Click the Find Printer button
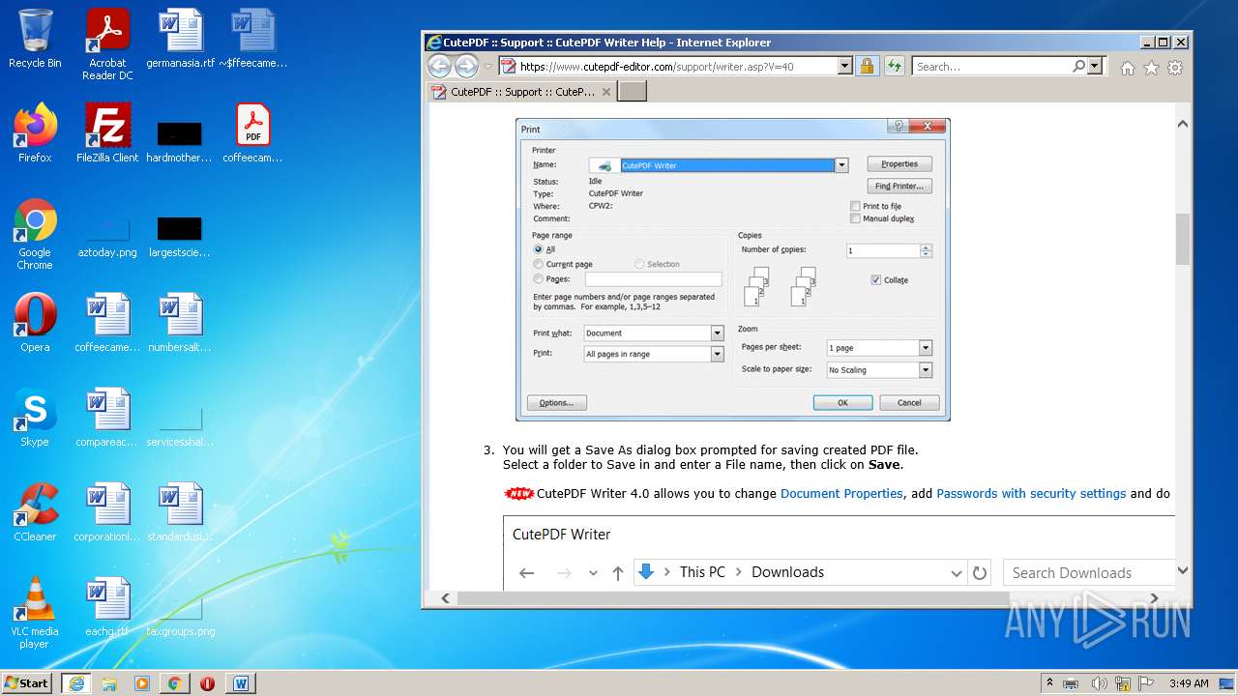This screenshot has height=696, width=1238. click(899, 186)
